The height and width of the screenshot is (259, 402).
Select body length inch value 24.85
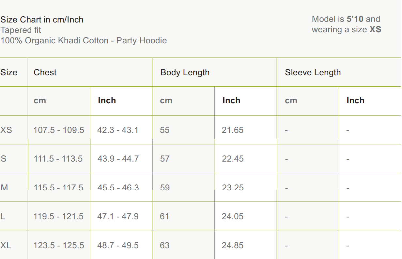233,245
